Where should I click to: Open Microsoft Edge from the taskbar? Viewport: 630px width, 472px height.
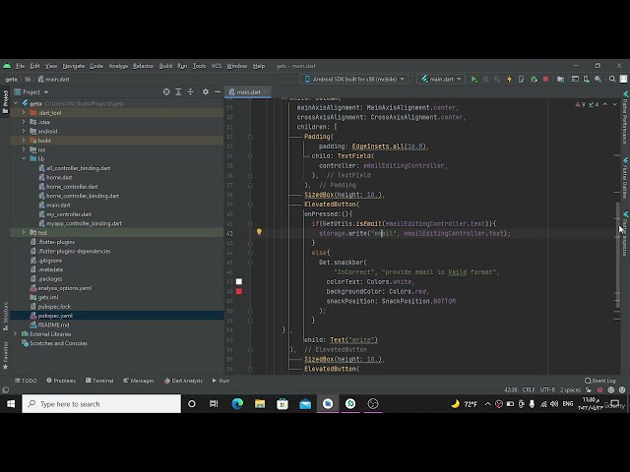(x=237, y=403)
